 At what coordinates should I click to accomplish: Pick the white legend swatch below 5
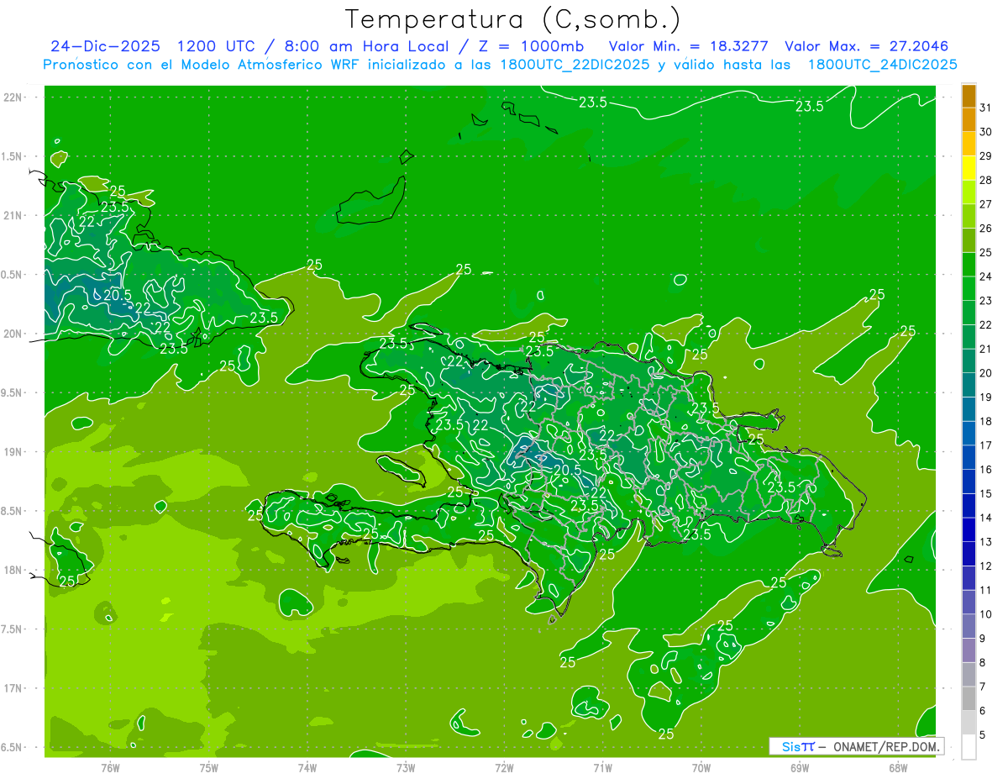pyautogui.click(x=969, y=746)
